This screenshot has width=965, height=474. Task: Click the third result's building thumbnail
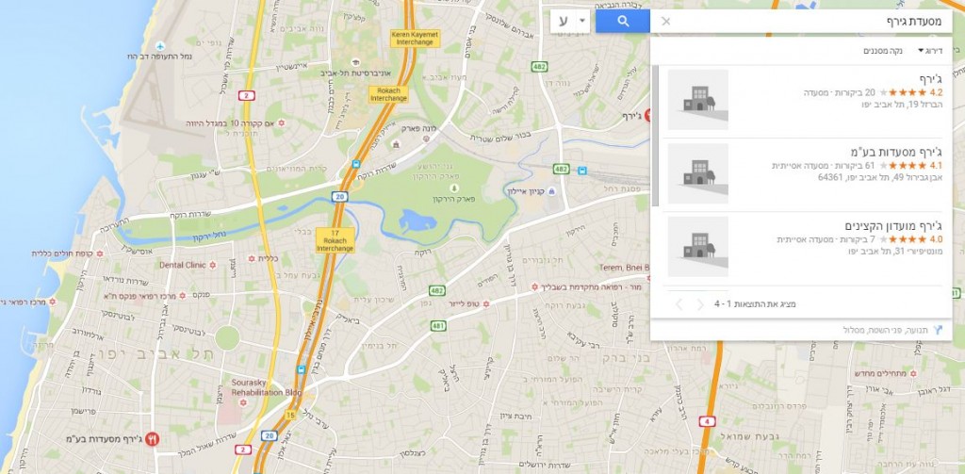click(698, 246)
